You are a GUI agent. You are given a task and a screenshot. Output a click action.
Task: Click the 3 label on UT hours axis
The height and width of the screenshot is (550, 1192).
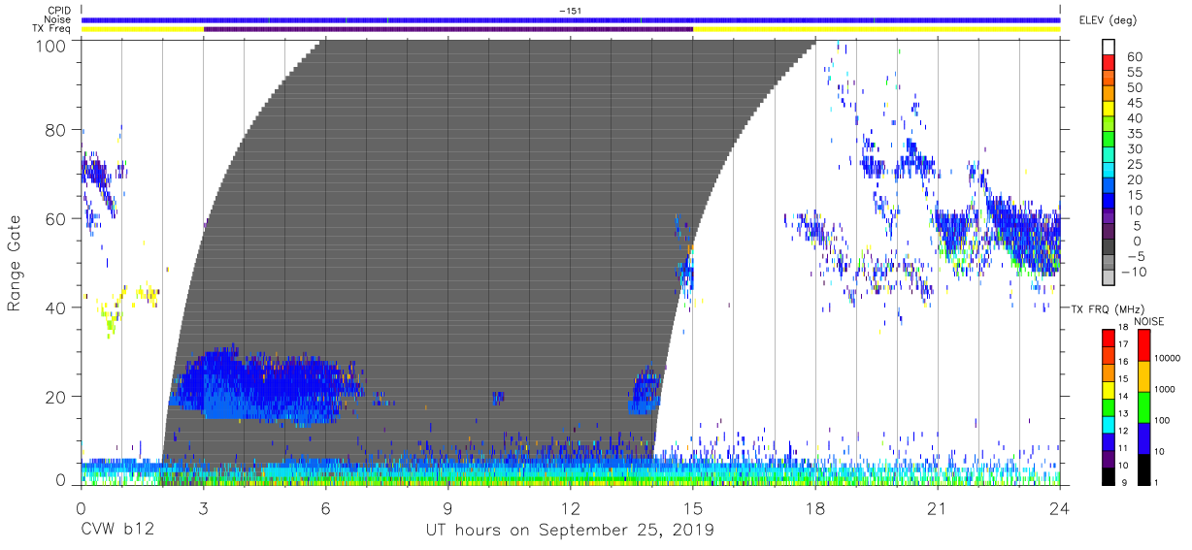(x=204, y=507)
